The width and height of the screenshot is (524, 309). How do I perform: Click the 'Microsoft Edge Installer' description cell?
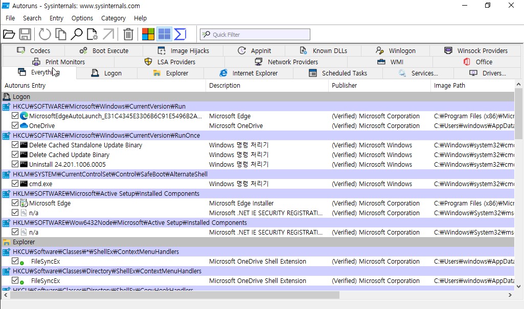click(241, 203)
